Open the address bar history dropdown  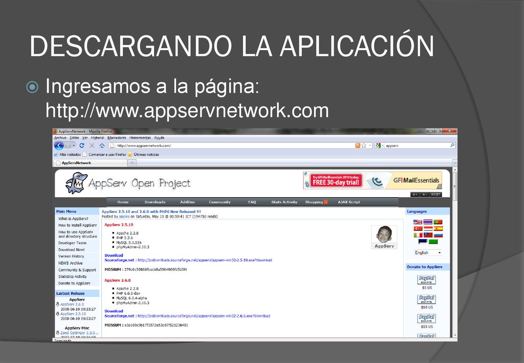tap(370, 145)
